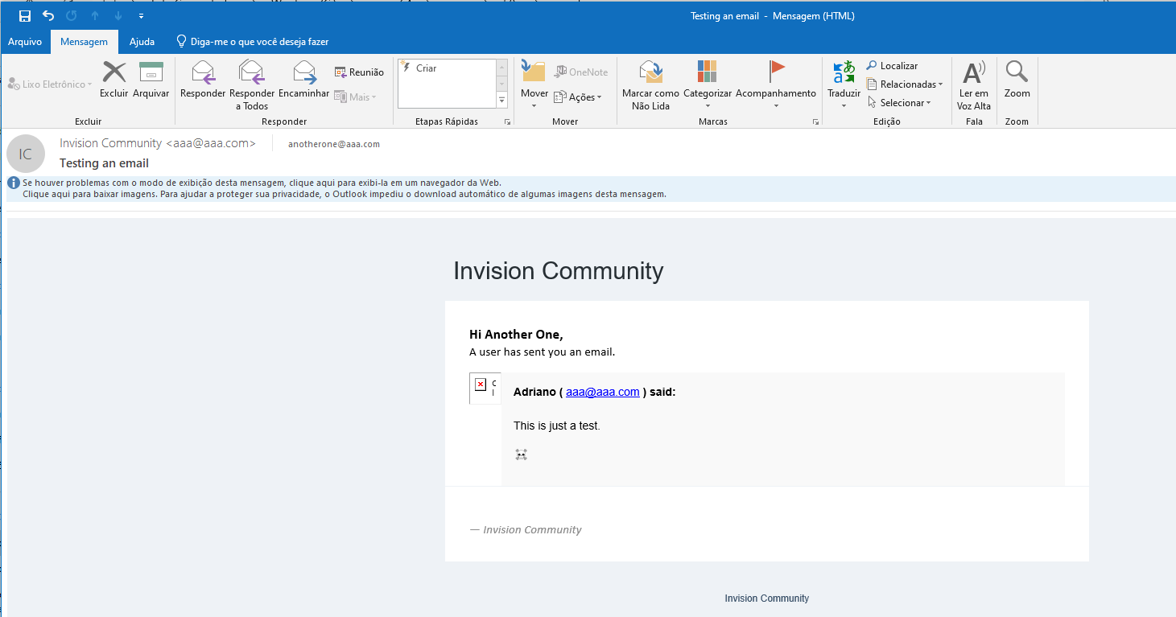Click the OneNote button
1176x617 pixels.
point(581,72)
